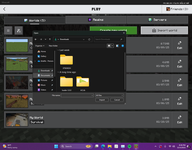The image size is (192, 150).
Task: Click the Search Downloads field
Action: (x=109, y=40)
